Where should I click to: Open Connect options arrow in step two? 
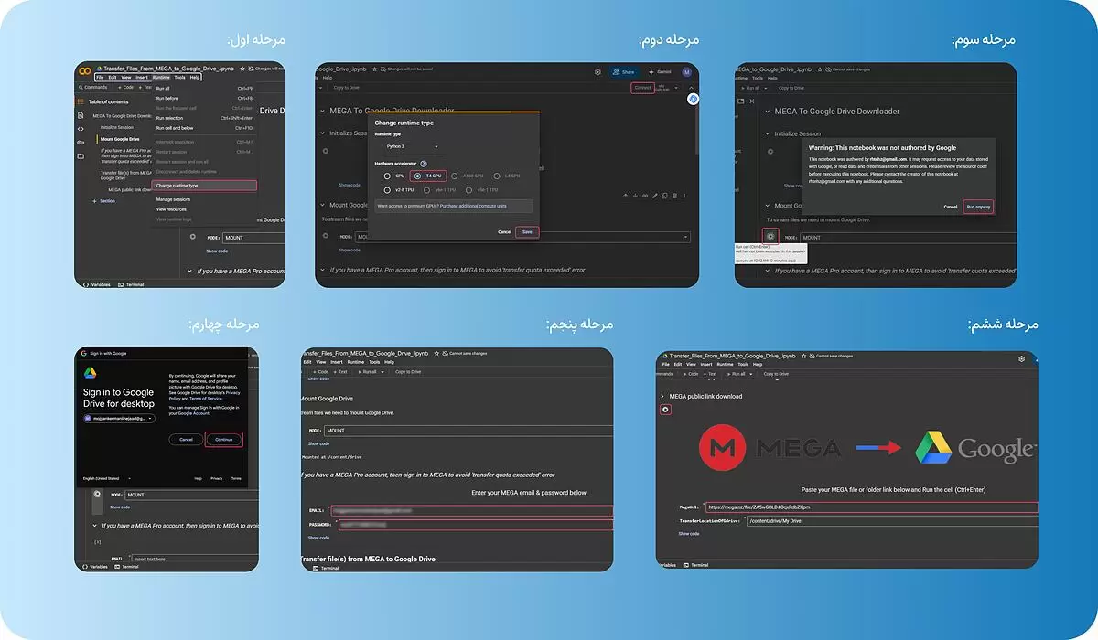(677, 88)
